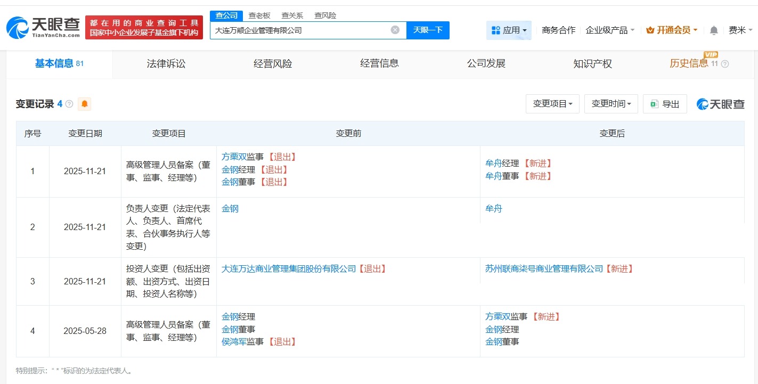Viewport: 758px width, 384px height.
Task: Clear the search box with the X icon
Action: click(394, 30)
